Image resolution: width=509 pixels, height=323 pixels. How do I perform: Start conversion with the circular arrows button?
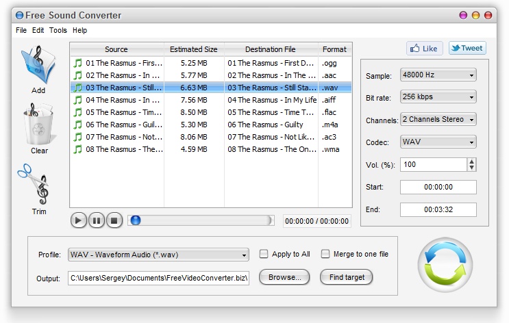click(x=445, y=265)
